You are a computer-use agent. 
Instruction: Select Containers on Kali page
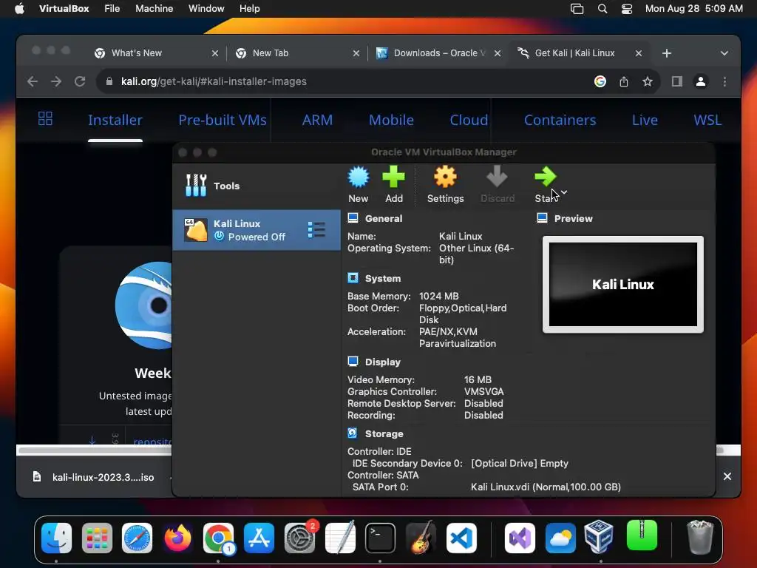click(560, 120)
